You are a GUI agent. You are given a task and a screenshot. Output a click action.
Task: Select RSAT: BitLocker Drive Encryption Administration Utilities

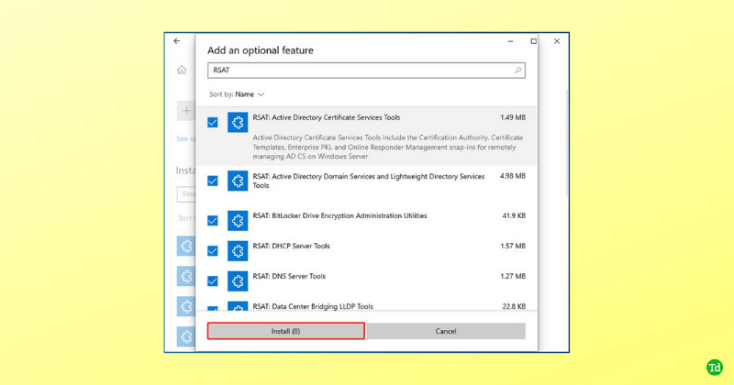[x=339, y=215]
